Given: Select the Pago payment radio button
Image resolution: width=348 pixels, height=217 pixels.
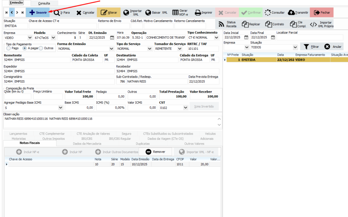Looking at the screenshot, I should pyautogui.click(x=8, y=48).
